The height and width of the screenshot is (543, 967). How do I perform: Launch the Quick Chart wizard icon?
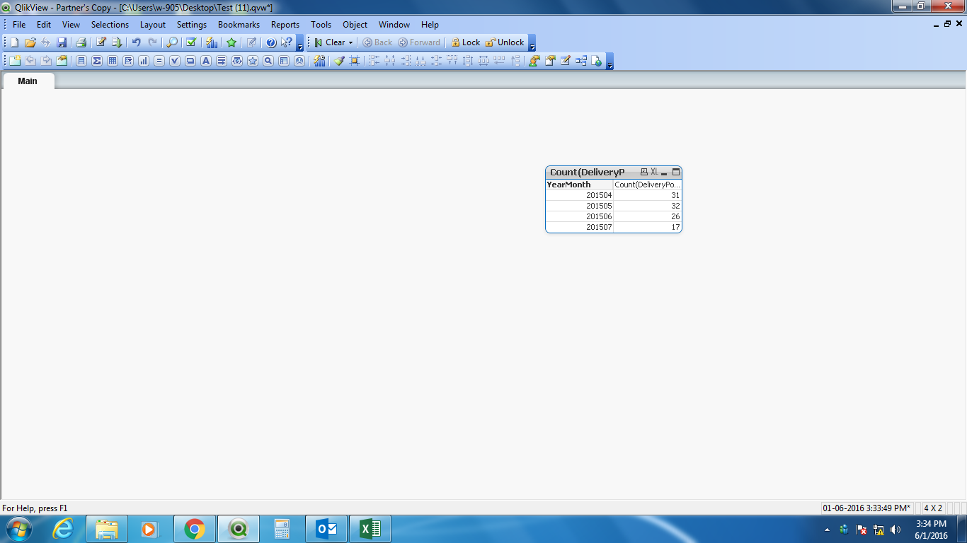click(212, 42)
